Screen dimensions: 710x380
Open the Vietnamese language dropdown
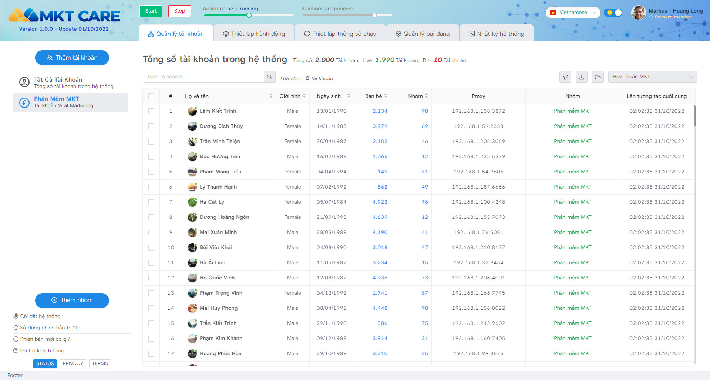point(573,13)
